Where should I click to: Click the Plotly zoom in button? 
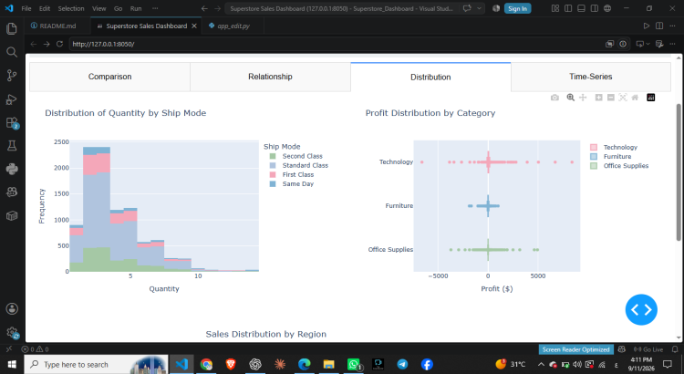[x=598, y=98]
